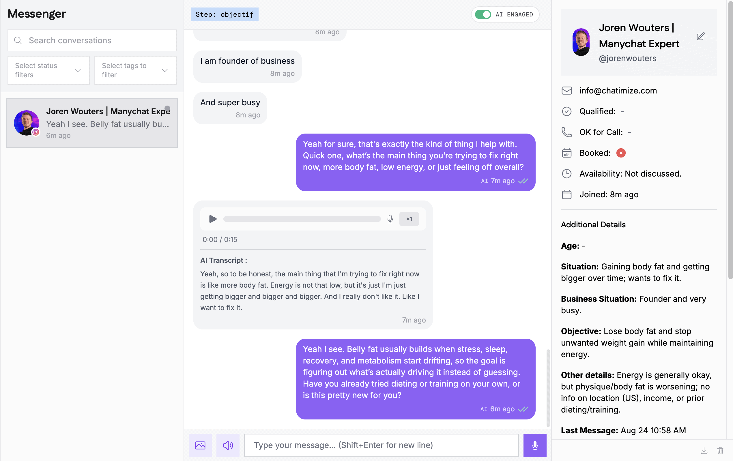Click the microphone icon in audio player
The image size is (733, 461).
(390, 219)
